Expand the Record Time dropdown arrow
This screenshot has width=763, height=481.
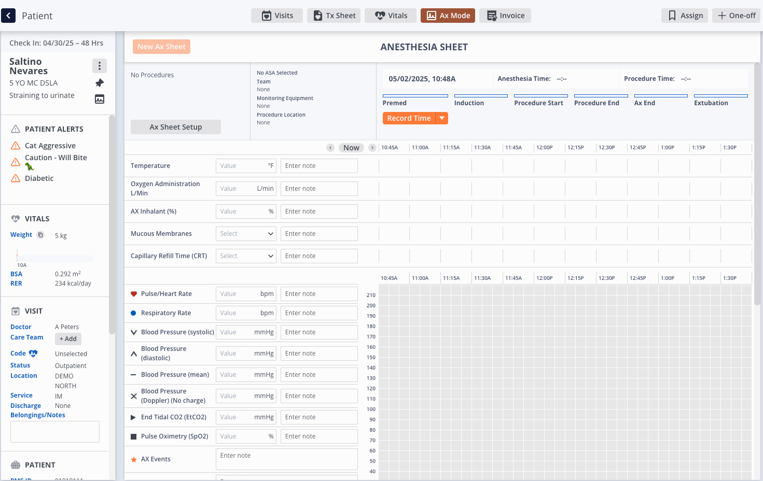coord(442,118)
